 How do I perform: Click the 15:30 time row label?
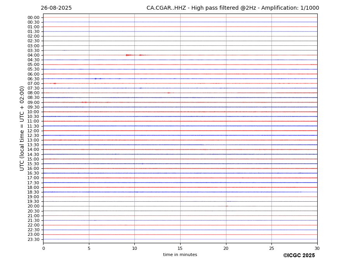point(33,164)
